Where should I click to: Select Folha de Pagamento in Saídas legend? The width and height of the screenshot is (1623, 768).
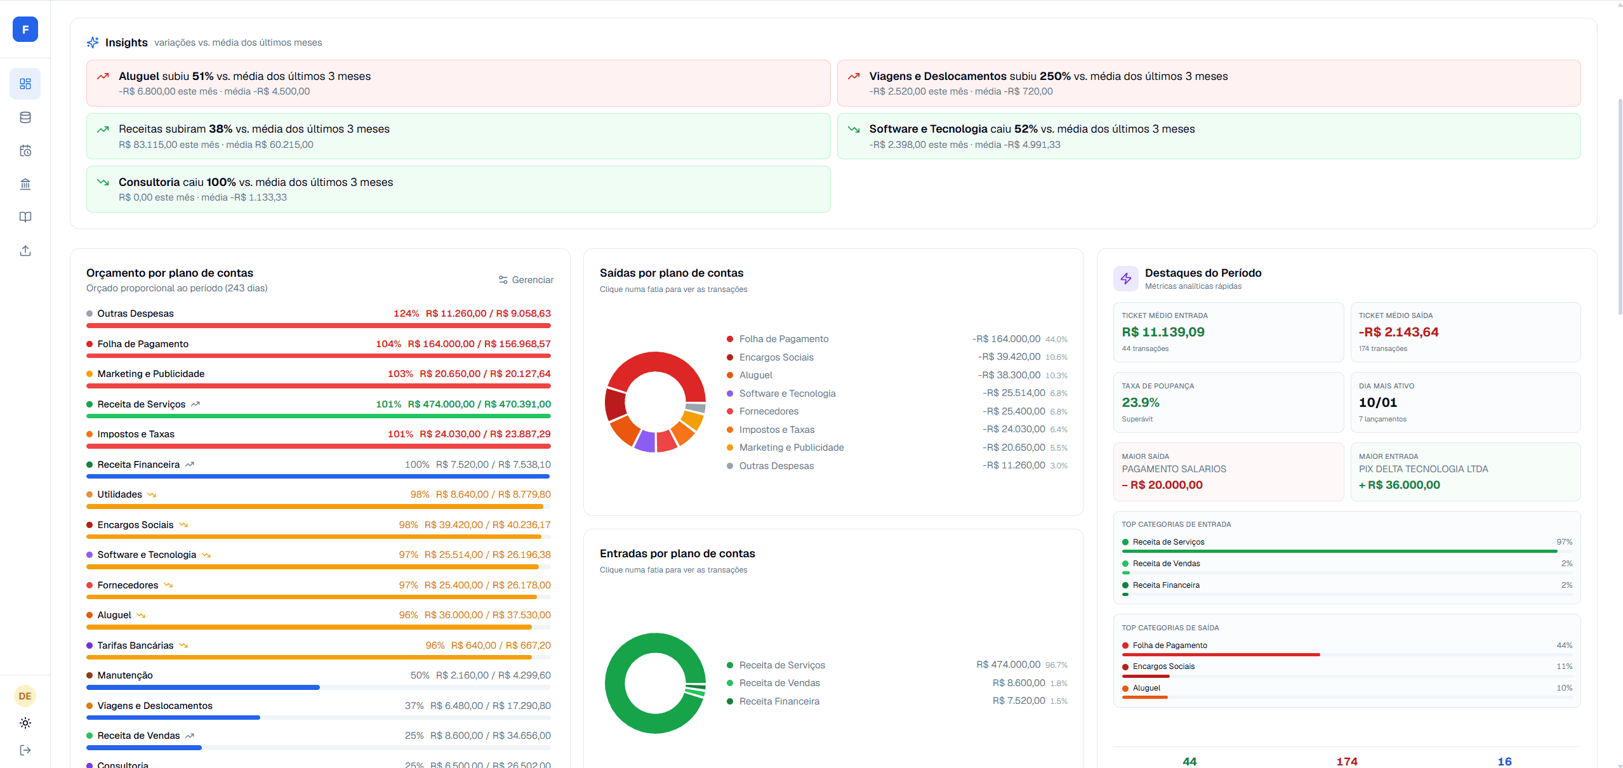click(784, 339)
